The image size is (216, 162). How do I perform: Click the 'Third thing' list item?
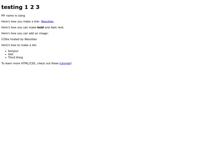(x=16, y=58)
